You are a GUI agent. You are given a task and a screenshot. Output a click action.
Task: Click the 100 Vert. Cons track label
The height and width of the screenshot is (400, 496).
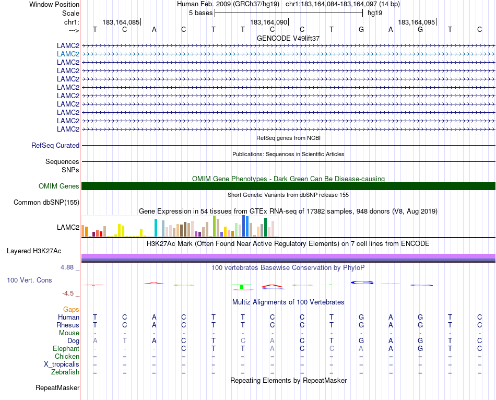pyautogui.click(x=29, y=280)
